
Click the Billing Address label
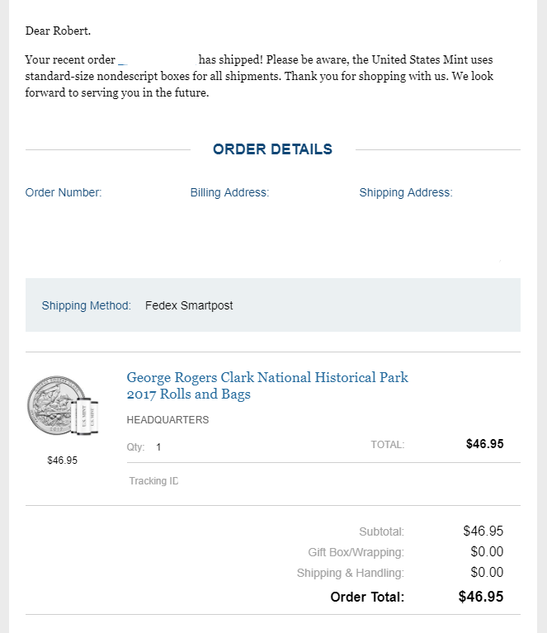coord(229,192)
